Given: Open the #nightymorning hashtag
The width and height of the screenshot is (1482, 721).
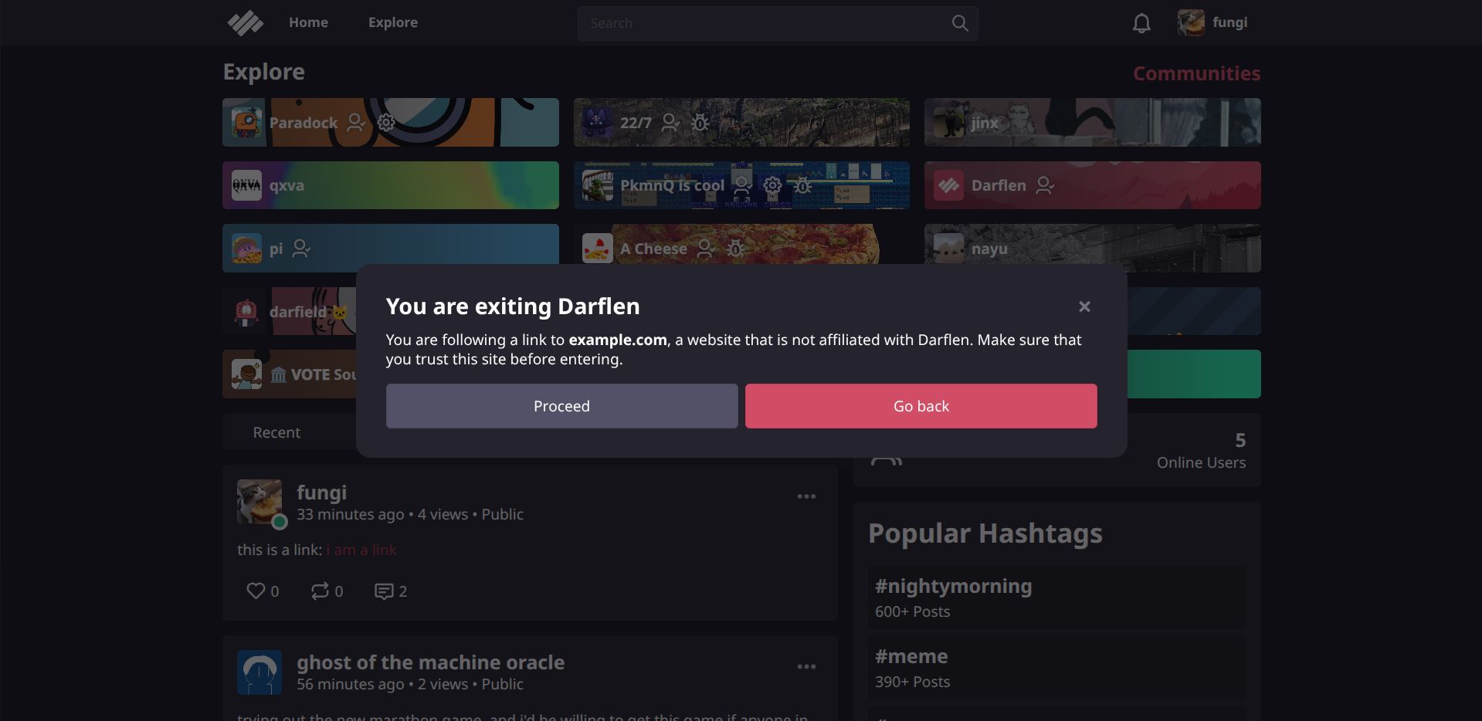Looking at the screenshot, I should tap(1056, 597).
